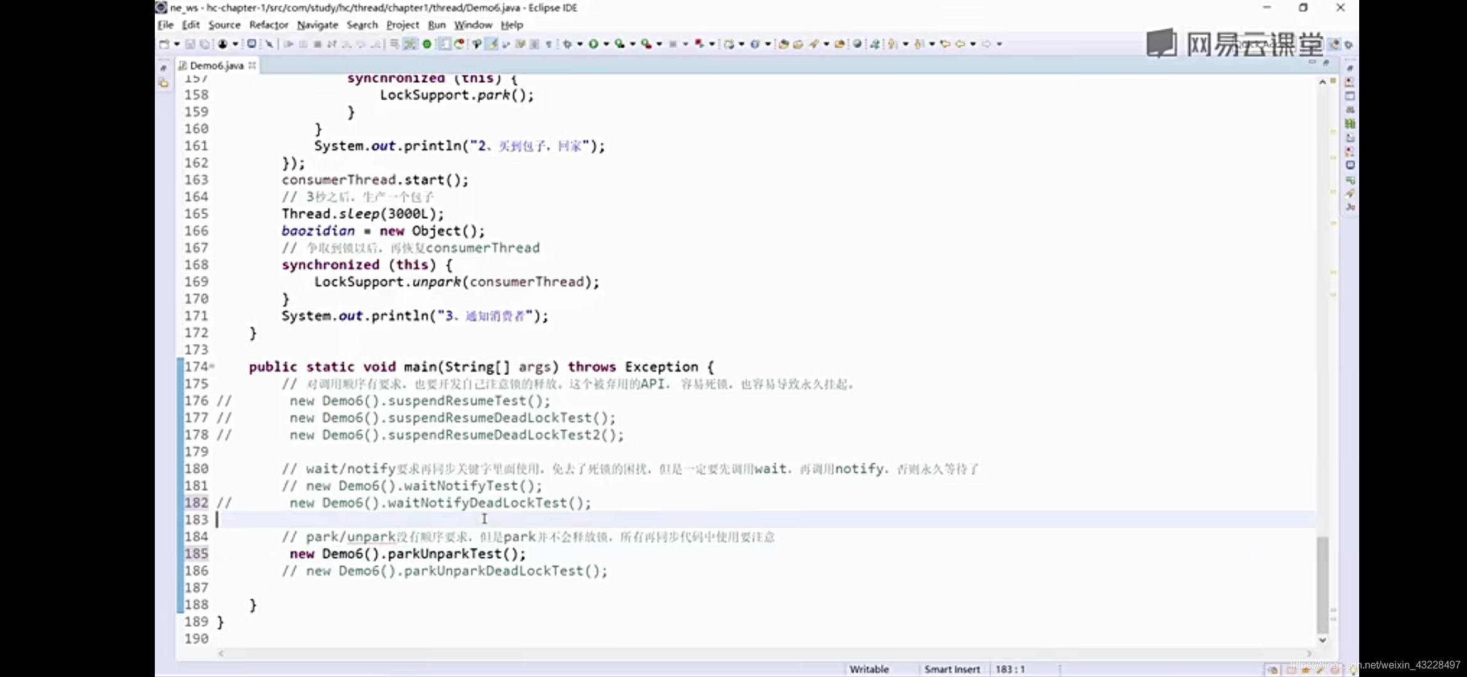Close the Demo6.java editor tab
1467x677 pixels.
pyautogui.click(x=252, y=65)
